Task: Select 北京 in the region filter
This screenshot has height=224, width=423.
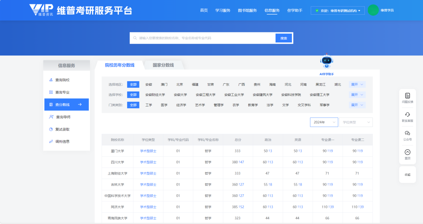Action: pos(180,84)
